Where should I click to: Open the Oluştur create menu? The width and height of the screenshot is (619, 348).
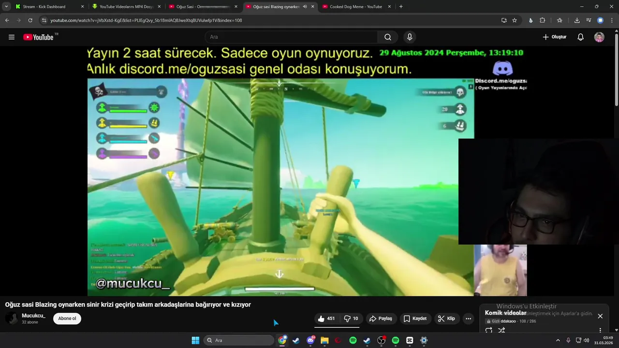pyautogui.click(x=554, y=37)
